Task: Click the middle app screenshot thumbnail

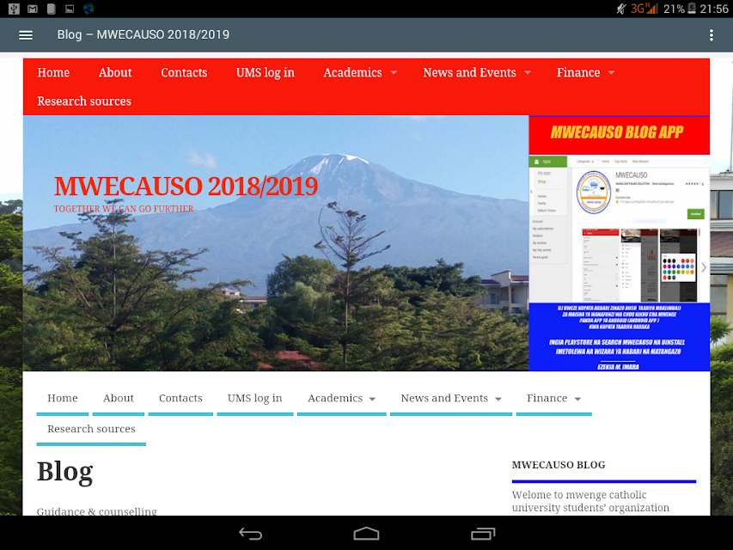Action: [639, 265]
